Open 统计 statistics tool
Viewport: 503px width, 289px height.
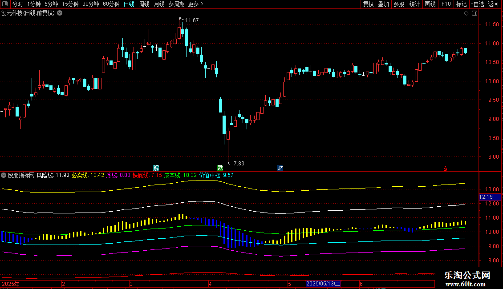tap(414, 4)
